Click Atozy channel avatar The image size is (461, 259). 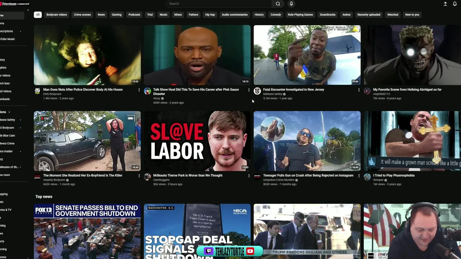point(147,91)
